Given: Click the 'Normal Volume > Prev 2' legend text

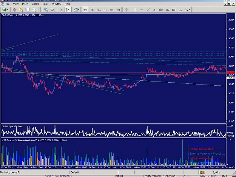Looking at the screenshot, I should coord(205,154).
